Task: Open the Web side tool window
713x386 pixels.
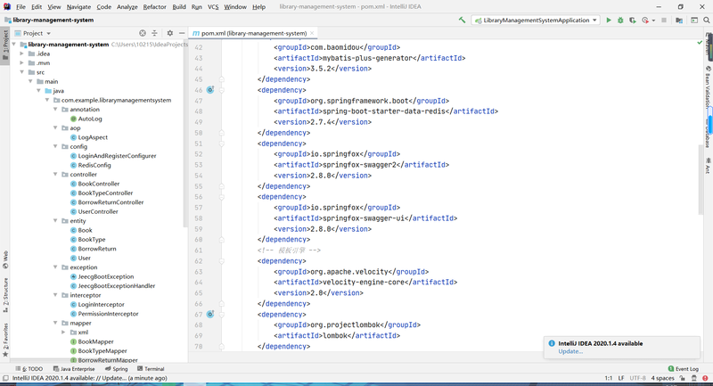Action: [5, 259]
